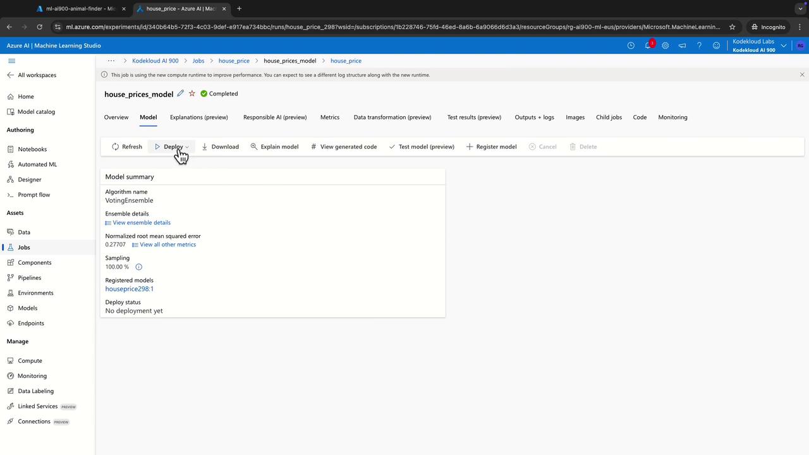The image size is (809, 455).
Task: Open the recent activity clock icon
Action: (x=631, y=45)
